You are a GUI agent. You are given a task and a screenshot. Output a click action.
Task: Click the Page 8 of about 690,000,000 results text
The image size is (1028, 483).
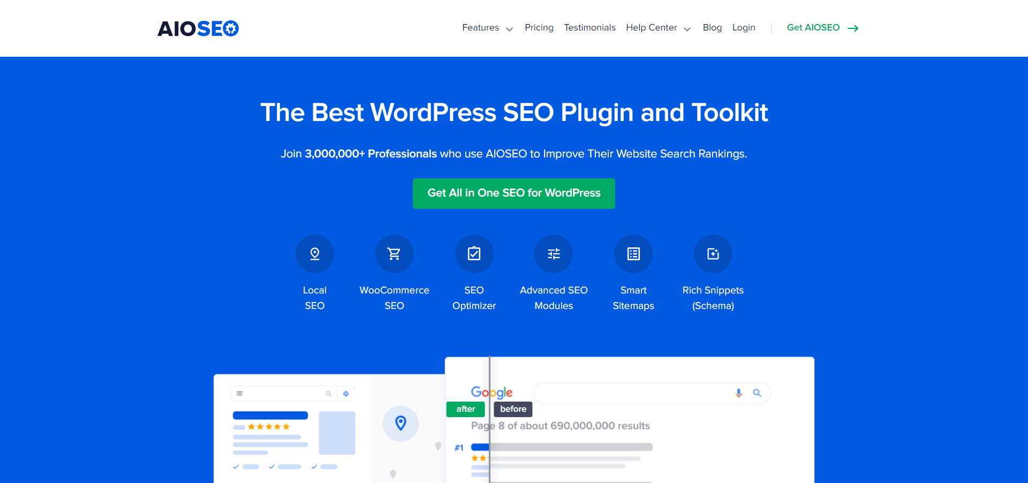click(x=561, y=426)
